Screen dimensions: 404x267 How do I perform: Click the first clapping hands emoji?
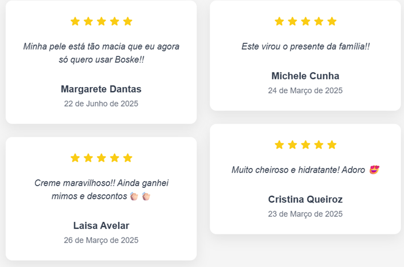(134, 196)
